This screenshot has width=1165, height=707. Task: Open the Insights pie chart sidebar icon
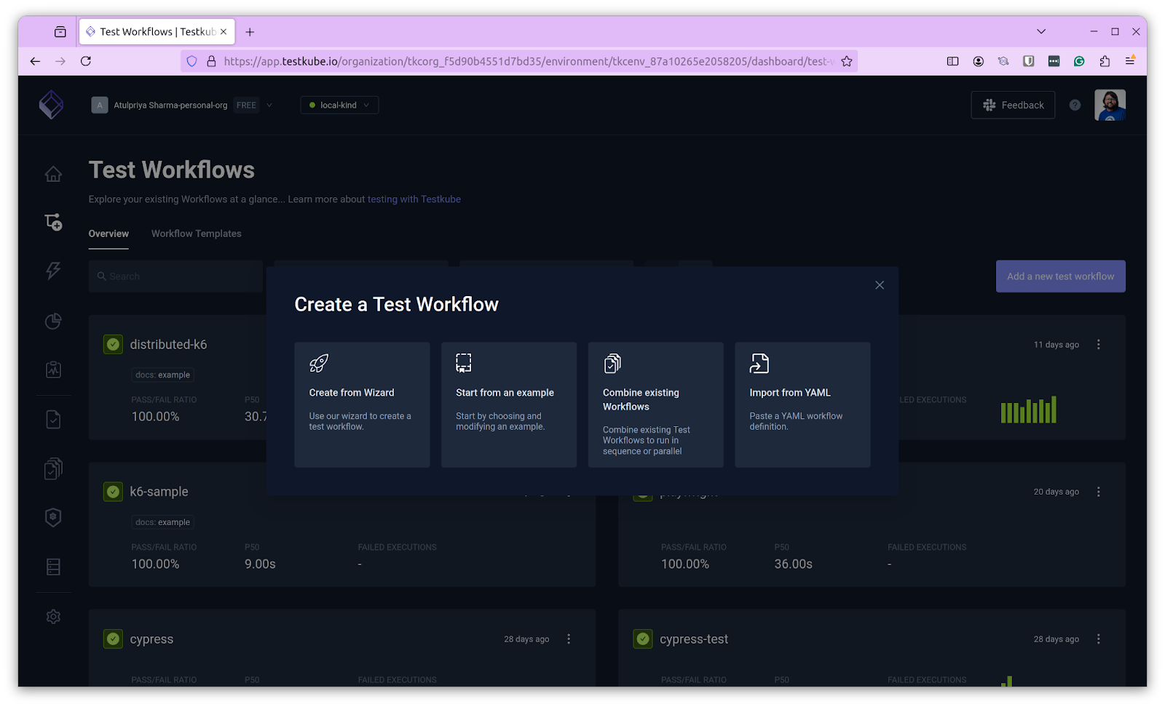tap(53, 321)
